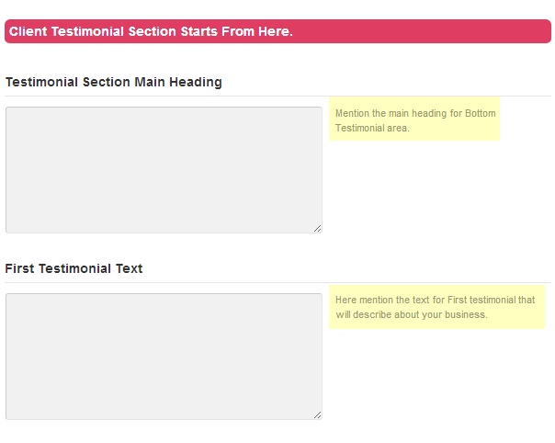Select the 'Testimonial Section Main Heading' label
555x443 pixels.
[x=114, y=82]
